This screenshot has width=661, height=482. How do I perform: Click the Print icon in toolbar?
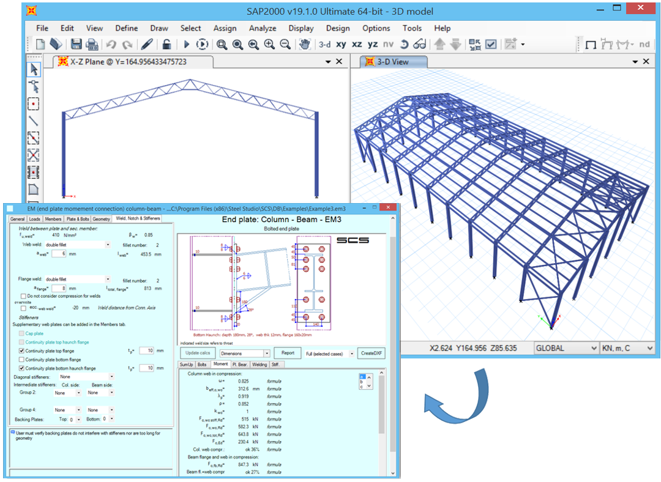[x=92, y=45]
